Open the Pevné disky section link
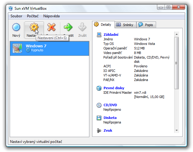The image size is (193, 152). tap(114, 88)
